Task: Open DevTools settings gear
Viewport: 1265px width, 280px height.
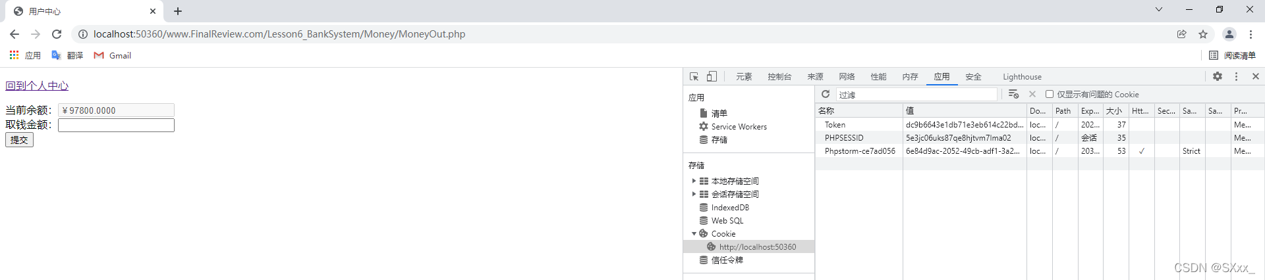Action: 1218,76
